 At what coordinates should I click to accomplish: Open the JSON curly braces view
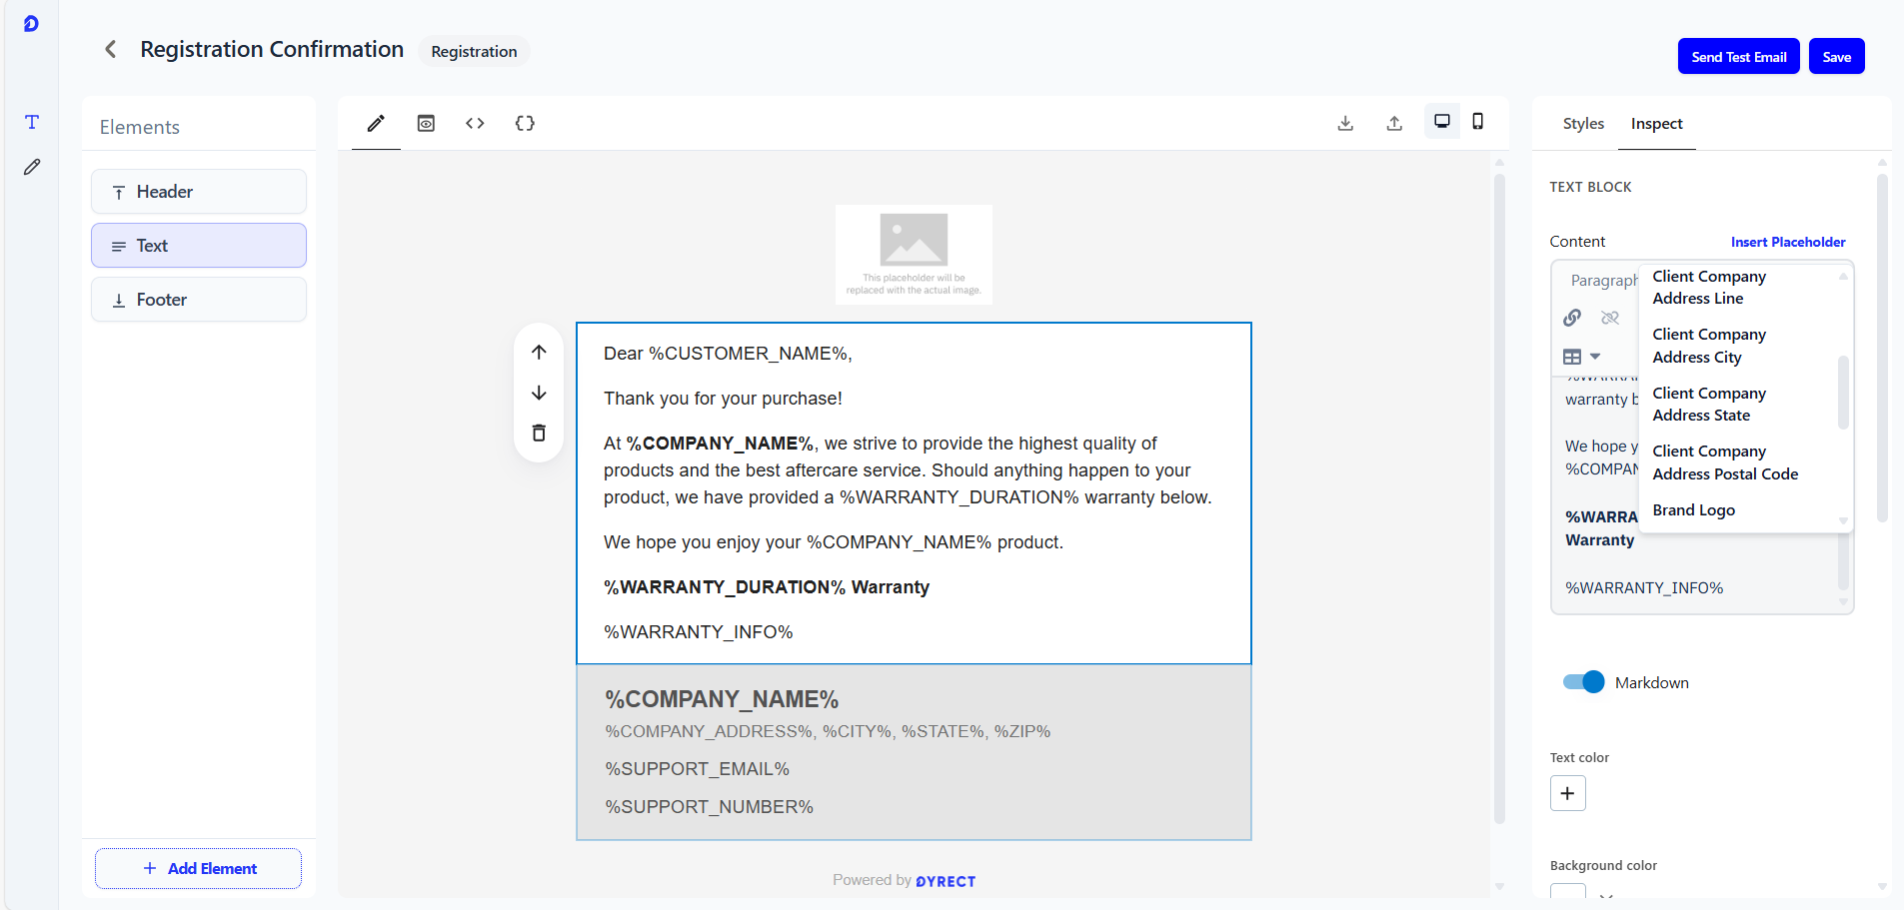pos(525,124)
